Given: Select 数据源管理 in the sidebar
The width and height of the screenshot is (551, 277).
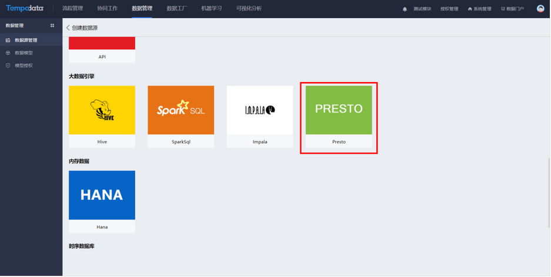Looking at the screenshot, I should point(31,40).
